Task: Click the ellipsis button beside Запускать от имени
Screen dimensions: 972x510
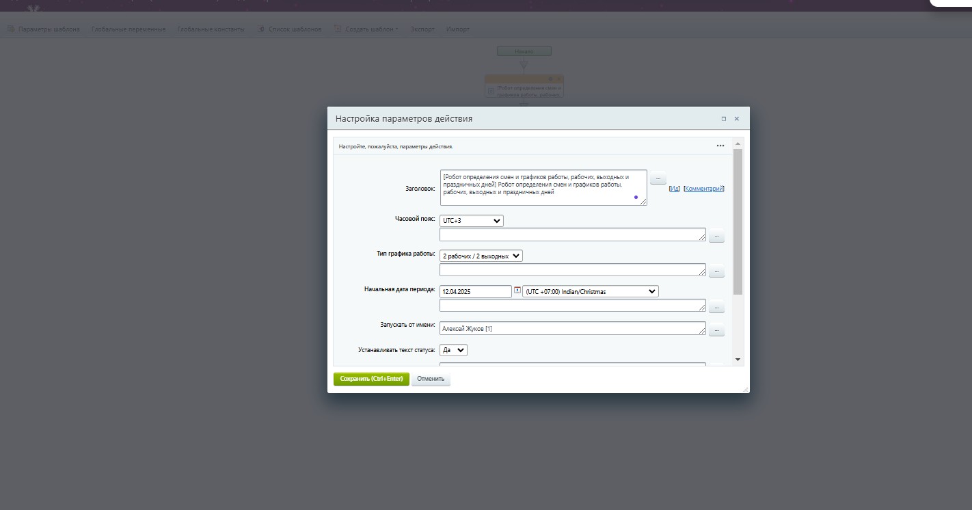Action: pos(716,330)
